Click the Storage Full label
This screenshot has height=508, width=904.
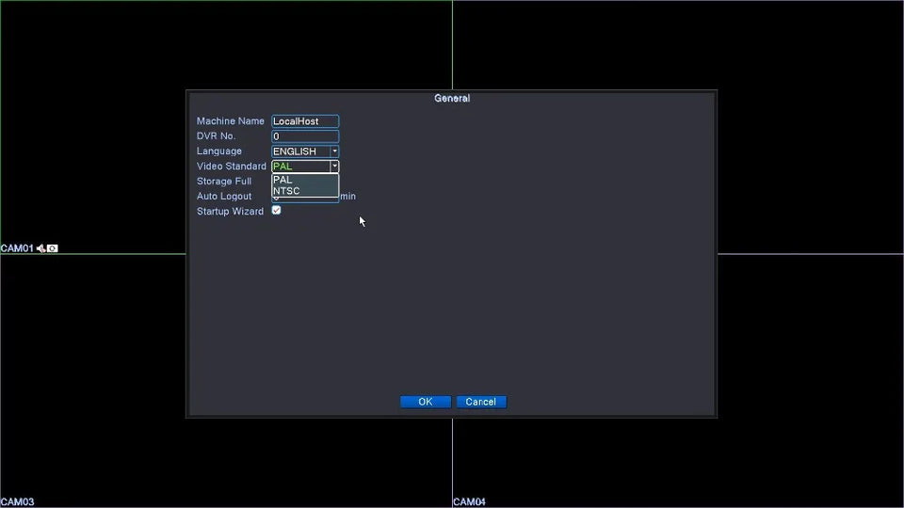point(224,182)
